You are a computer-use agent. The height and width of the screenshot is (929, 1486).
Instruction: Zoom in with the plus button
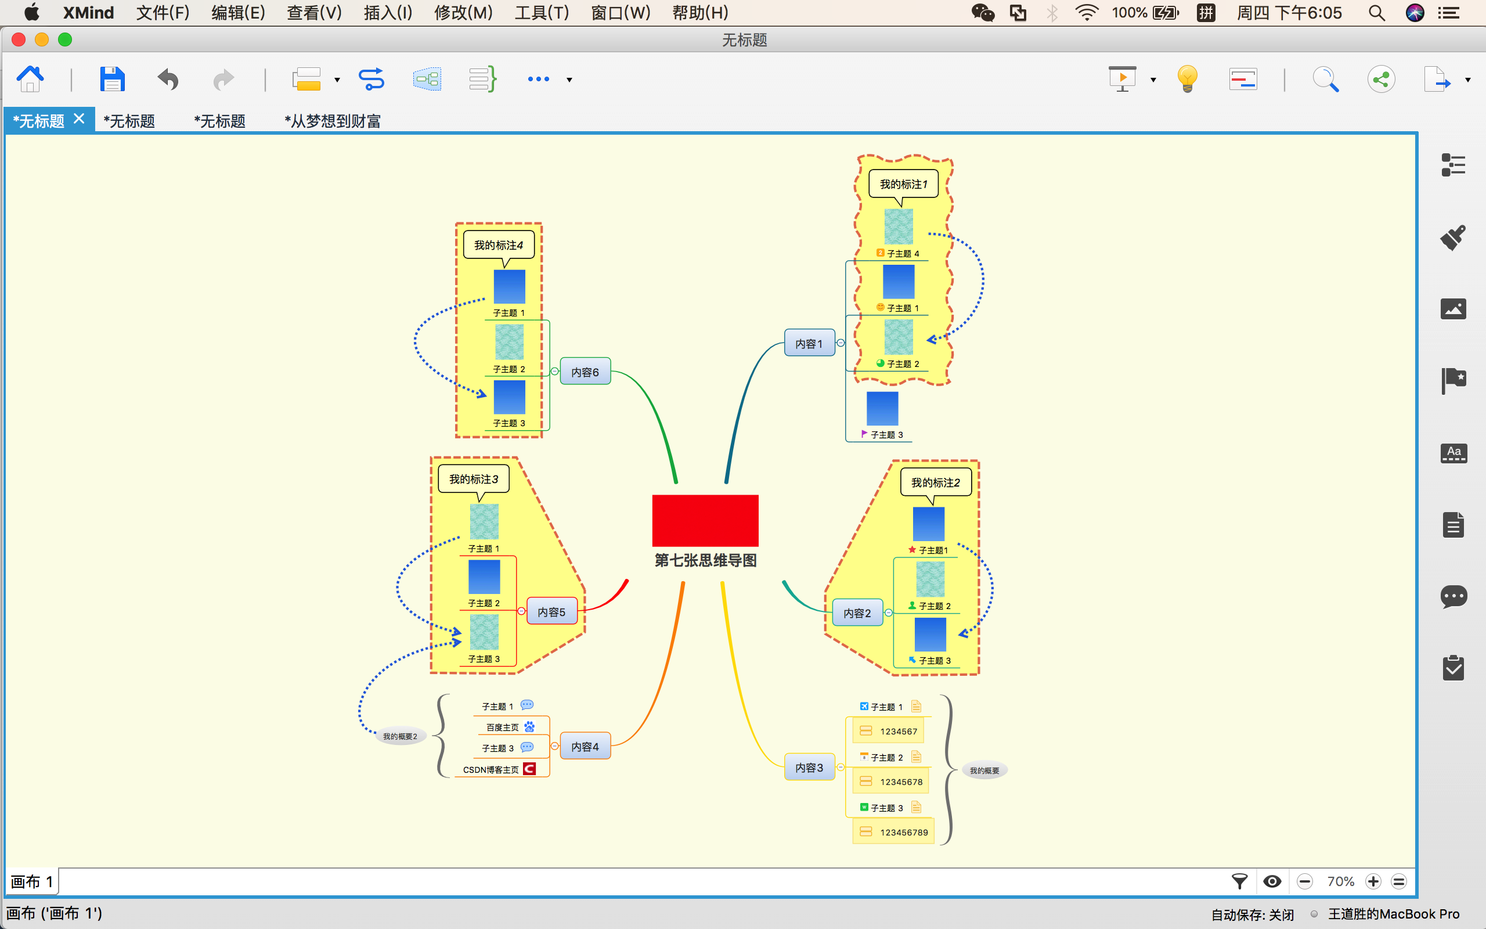(1373, 882)
